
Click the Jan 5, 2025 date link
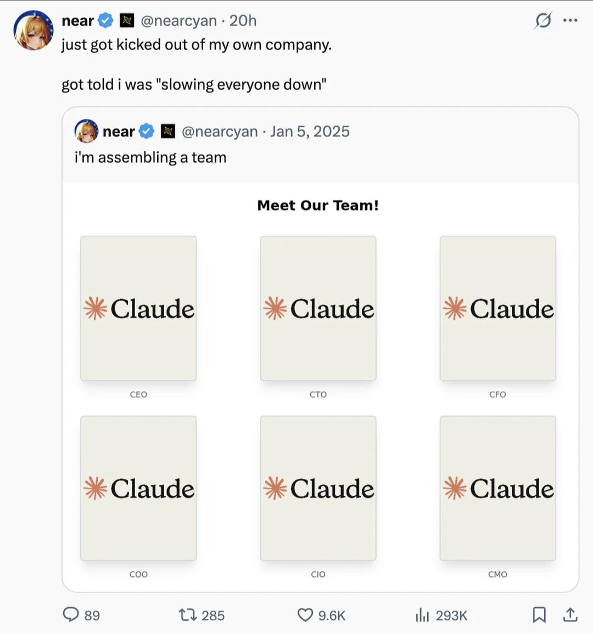pos(310,131)
